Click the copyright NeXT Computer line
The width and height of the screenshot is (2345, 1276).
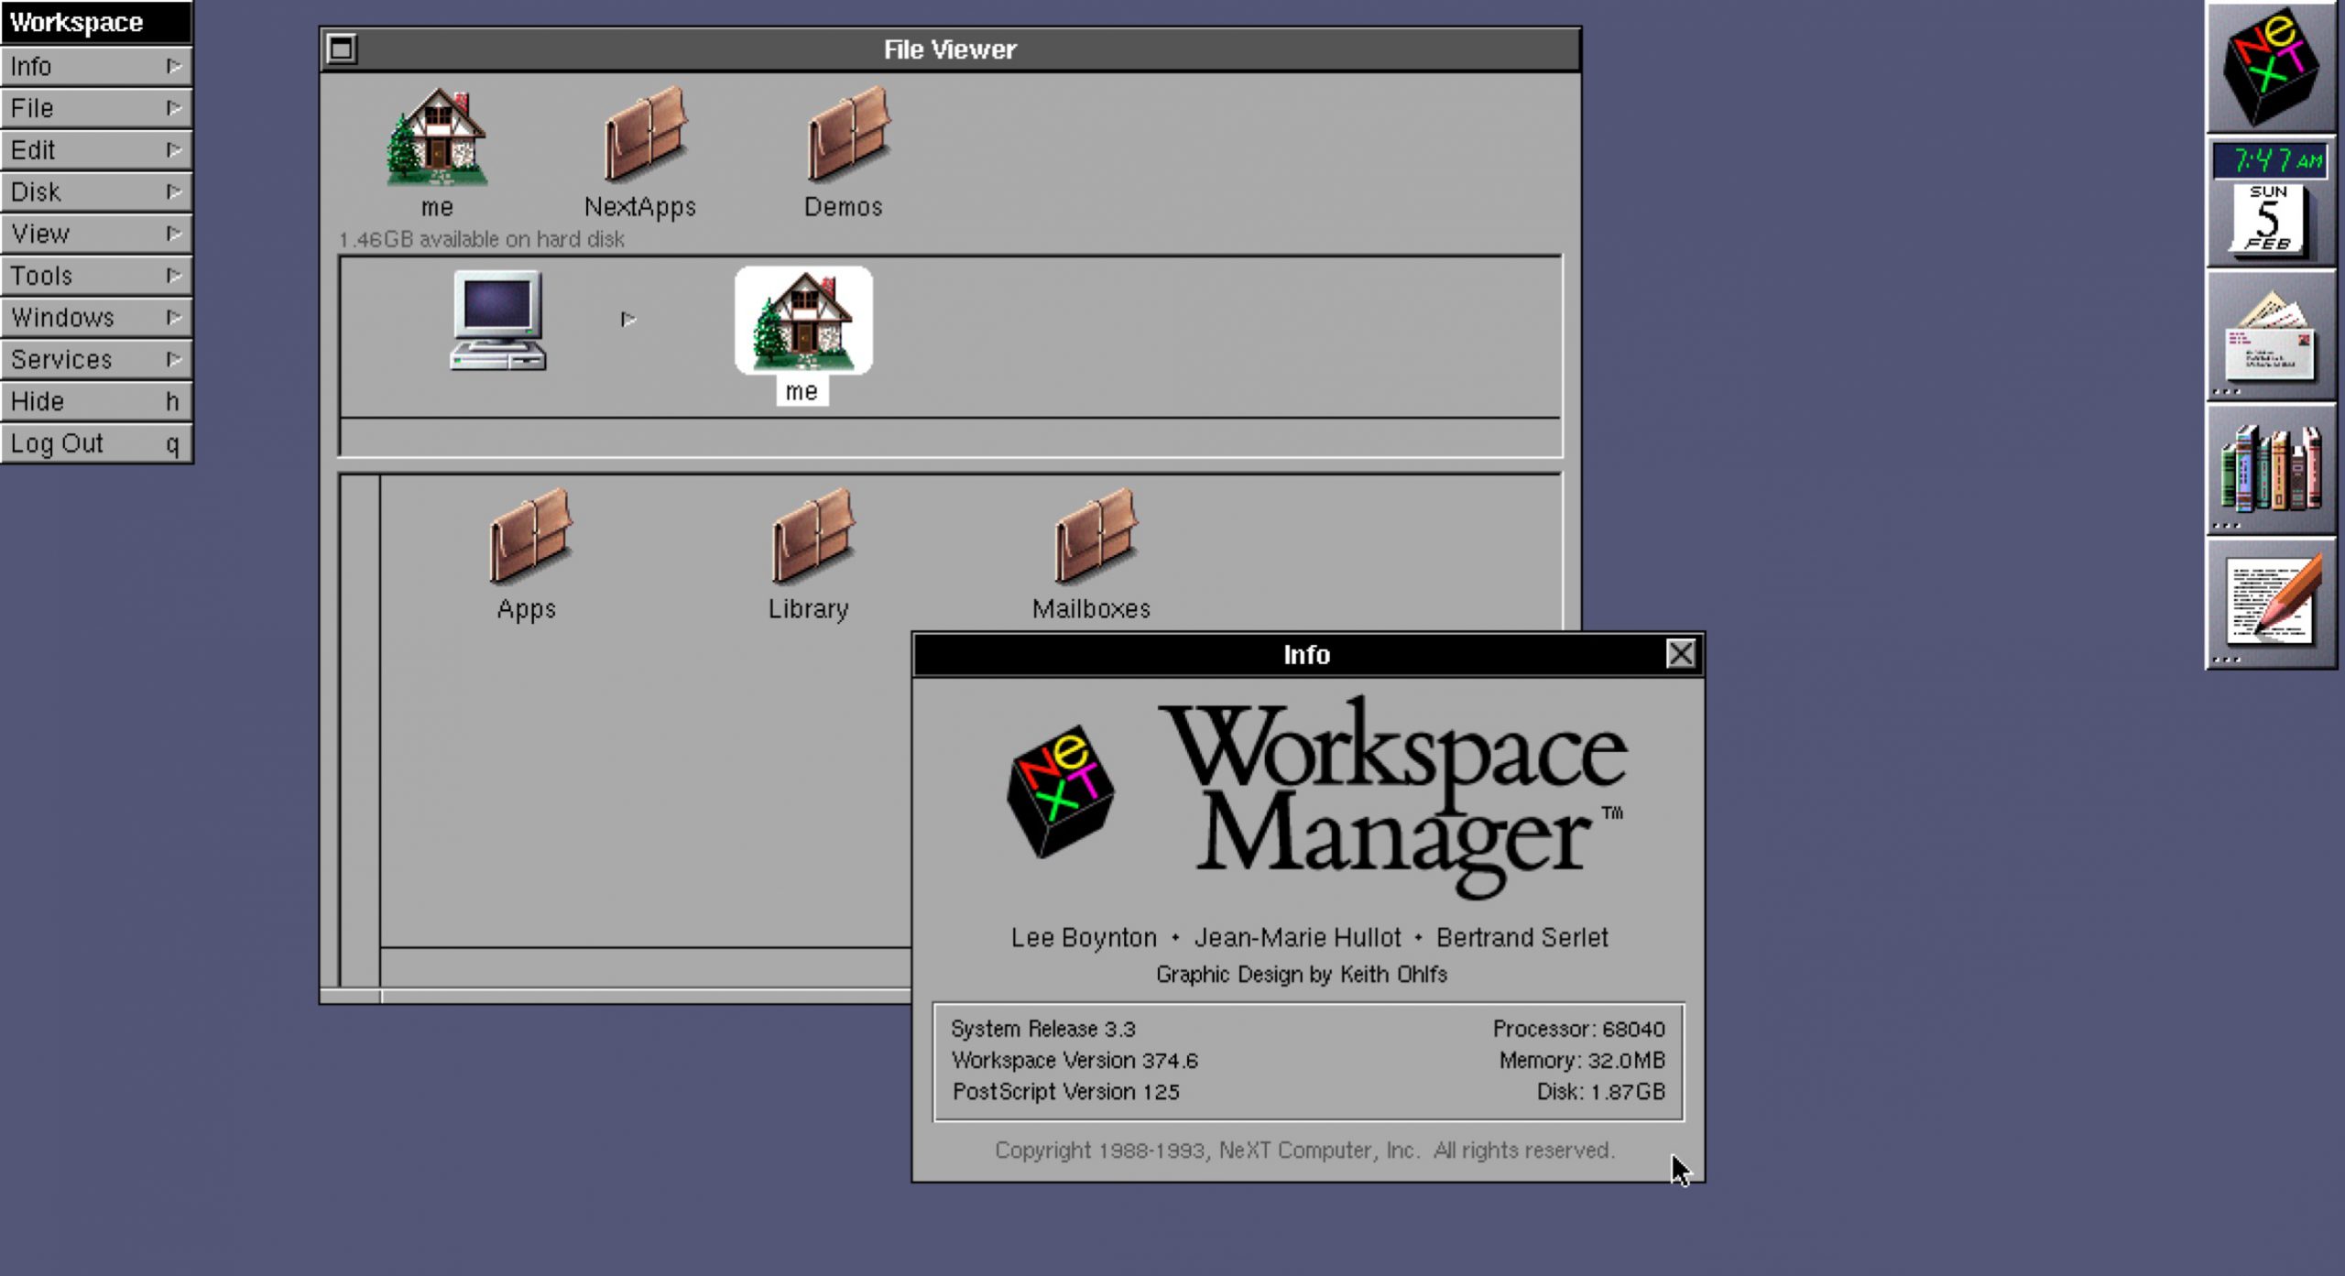(1304, 1150)
